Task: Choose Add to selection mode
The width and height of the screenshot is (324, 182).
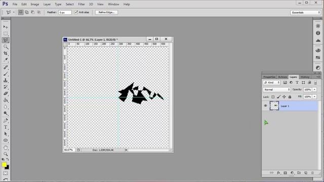Action: tap(27, 12)
